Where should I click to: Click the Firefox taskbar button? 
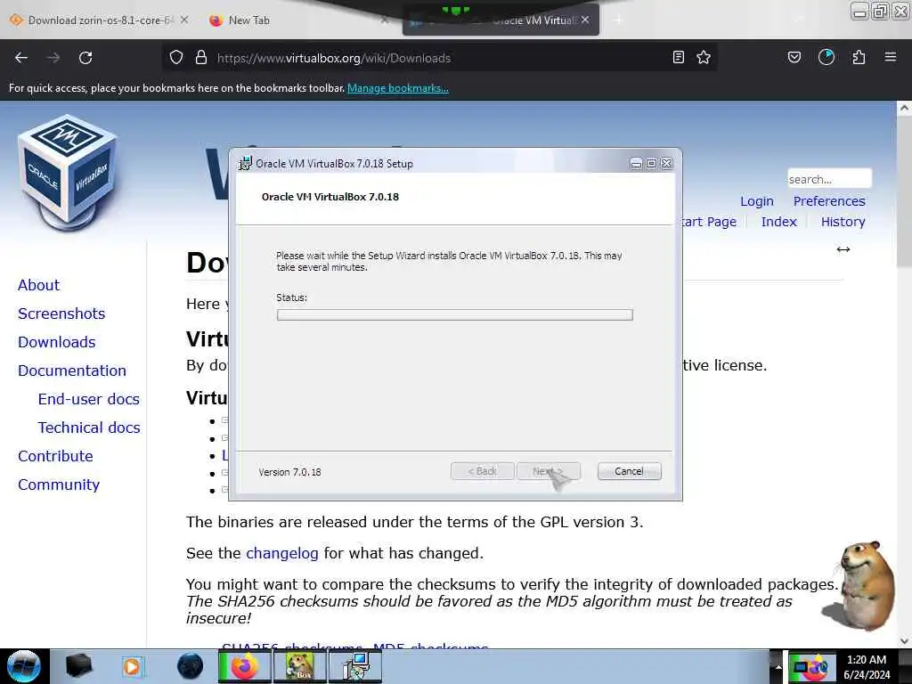244,666
